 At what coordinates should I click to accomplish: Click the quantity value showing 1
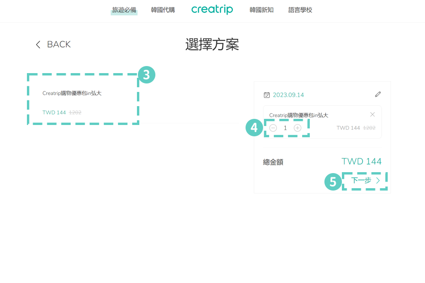click(x=285, y=128)
